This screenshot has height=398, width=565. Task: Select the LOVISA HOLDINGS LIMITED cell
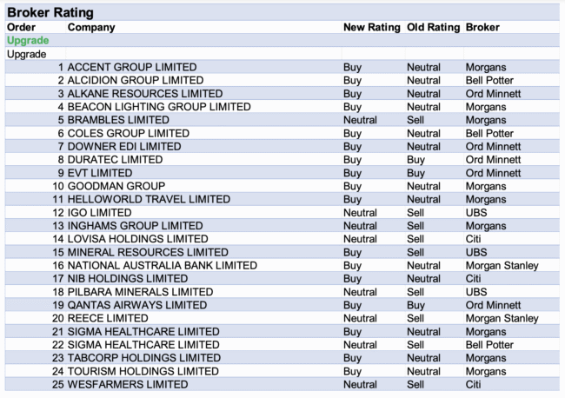(138, 239)
